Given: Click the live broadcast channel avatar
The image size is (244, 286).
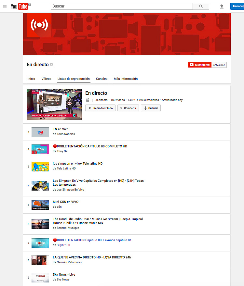Looking at the screenshot, I should click(39, 25).
